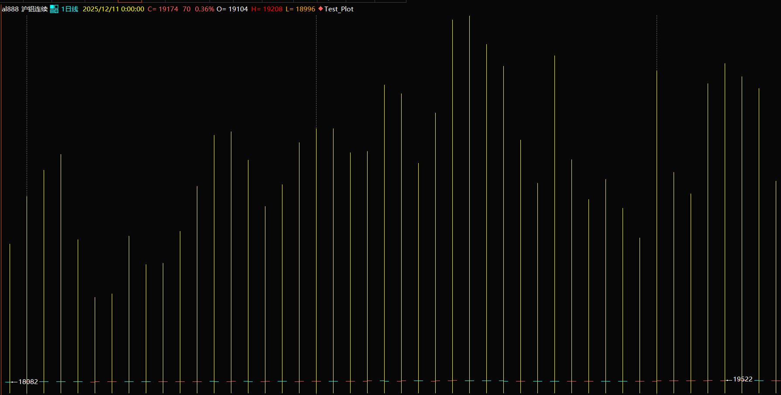781x395 pixels.
Task: Click the cyan grid icon beside 沪铝连续
Action: pos(54,9)
